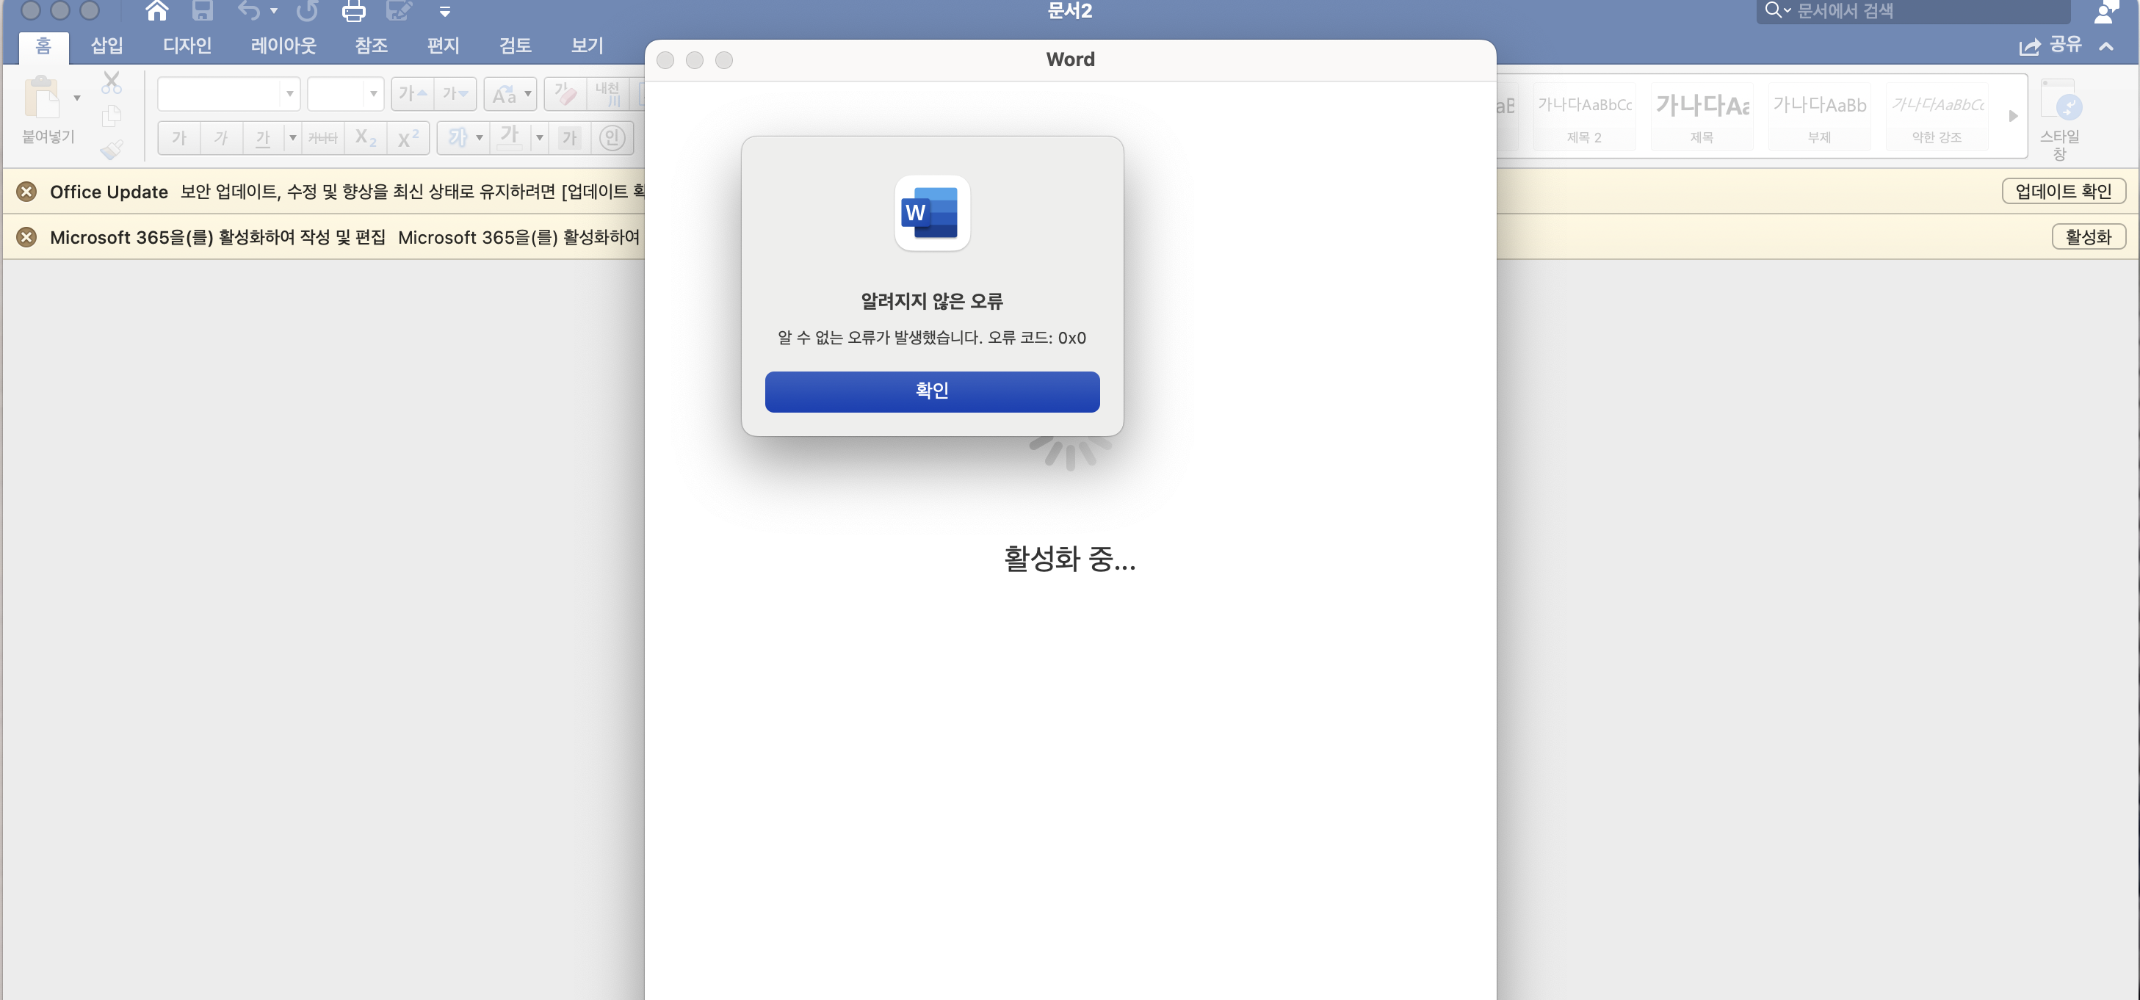Viewport: 2140px width, 1000px height.
Task: Switch to the 디자인 (Design) tab
Action: click(x=187, y=46)
